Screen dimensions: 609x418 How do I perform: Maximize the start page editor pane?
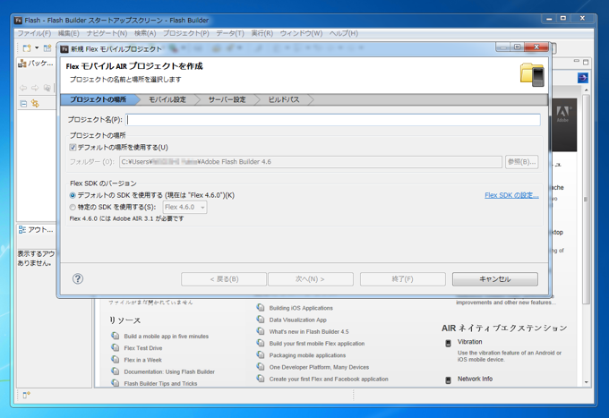(x=586, y=62)
